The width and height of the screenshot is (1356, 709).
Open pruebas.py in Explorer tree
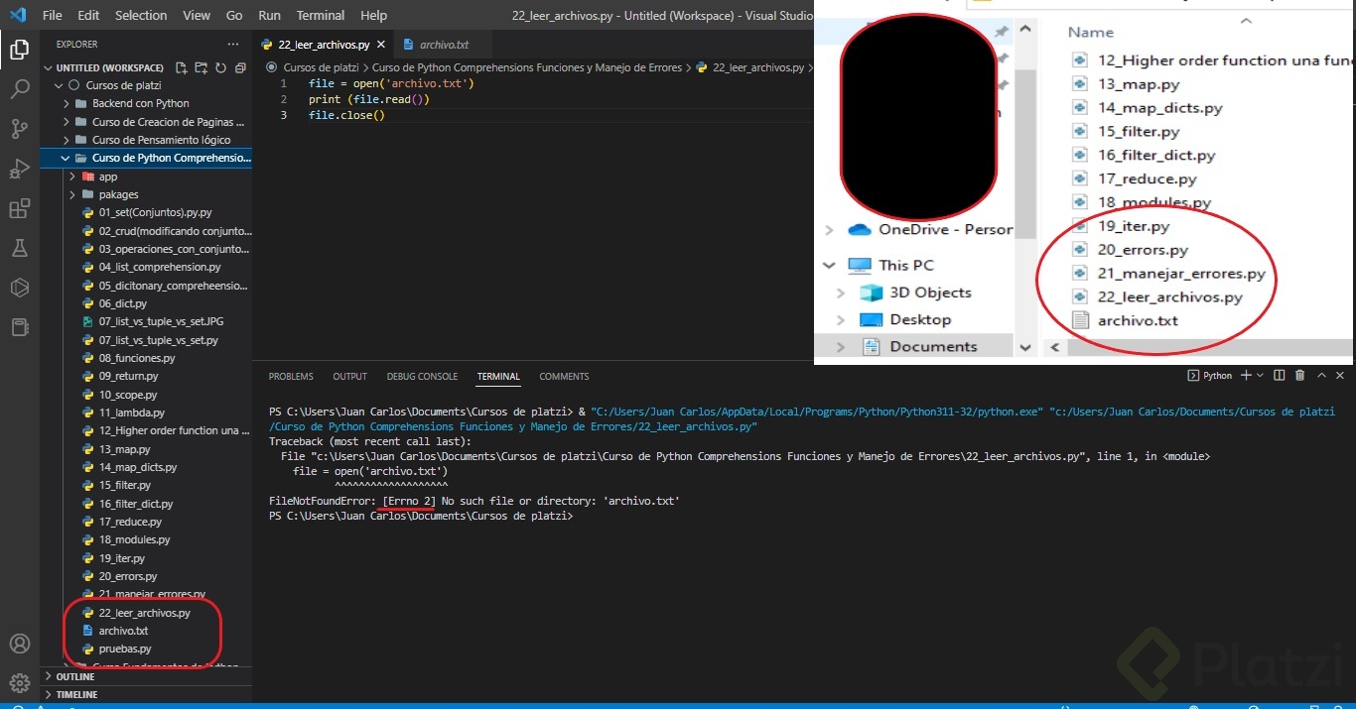pyautogui.click(x=125, y=649)
